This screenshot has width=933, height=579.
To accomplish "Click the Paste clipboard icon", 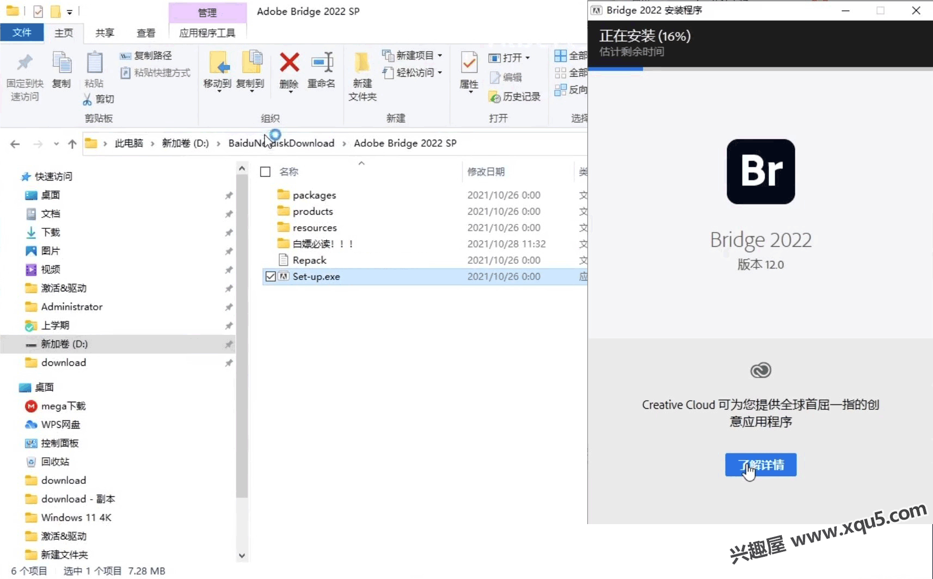I will (94, 63).
